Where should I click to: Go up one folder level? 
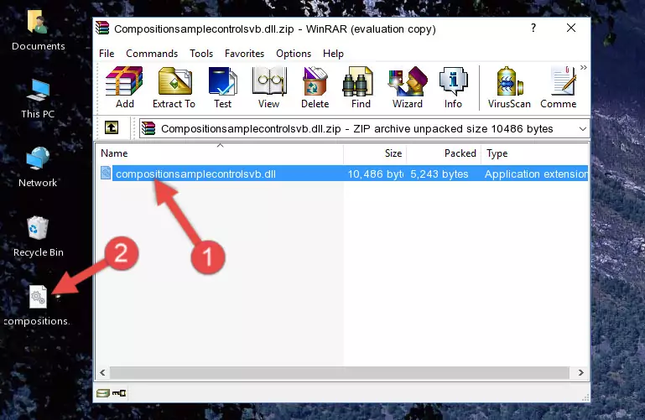click(x=112, y=127)
